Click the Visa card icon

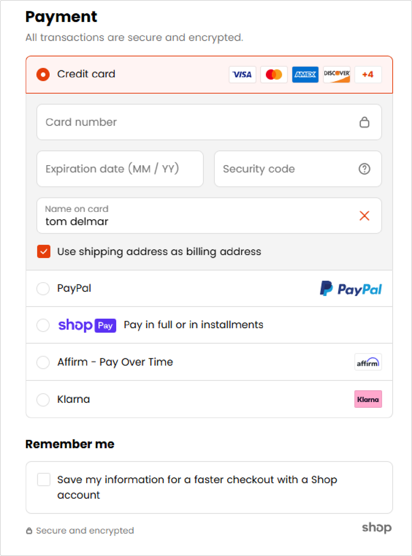[x=242, y=74]
